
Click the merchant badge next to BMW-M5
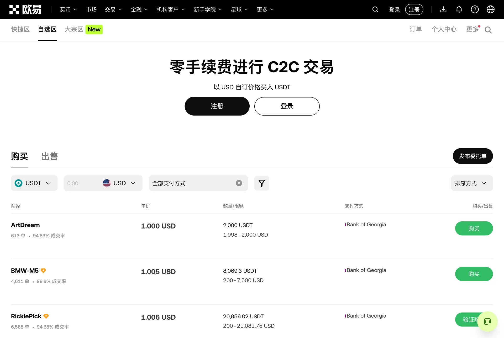(x=44, y=270)
